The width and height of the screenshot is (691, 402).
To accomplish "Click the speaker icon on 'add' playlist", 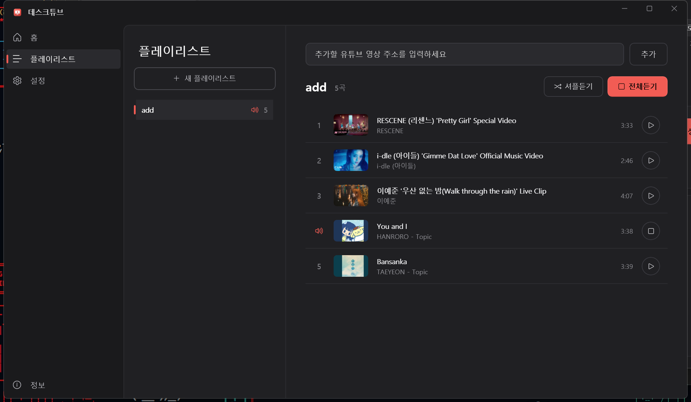I will [x=255, y=110].
